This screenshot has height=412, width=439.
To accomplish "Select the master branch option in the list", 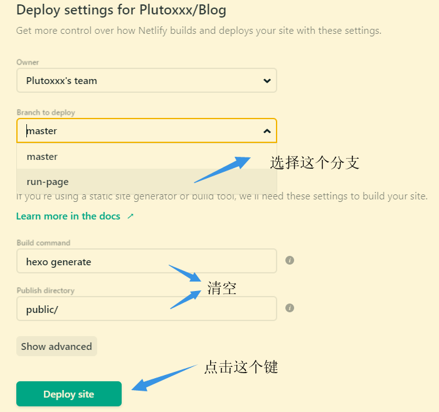I will point(42,157).
